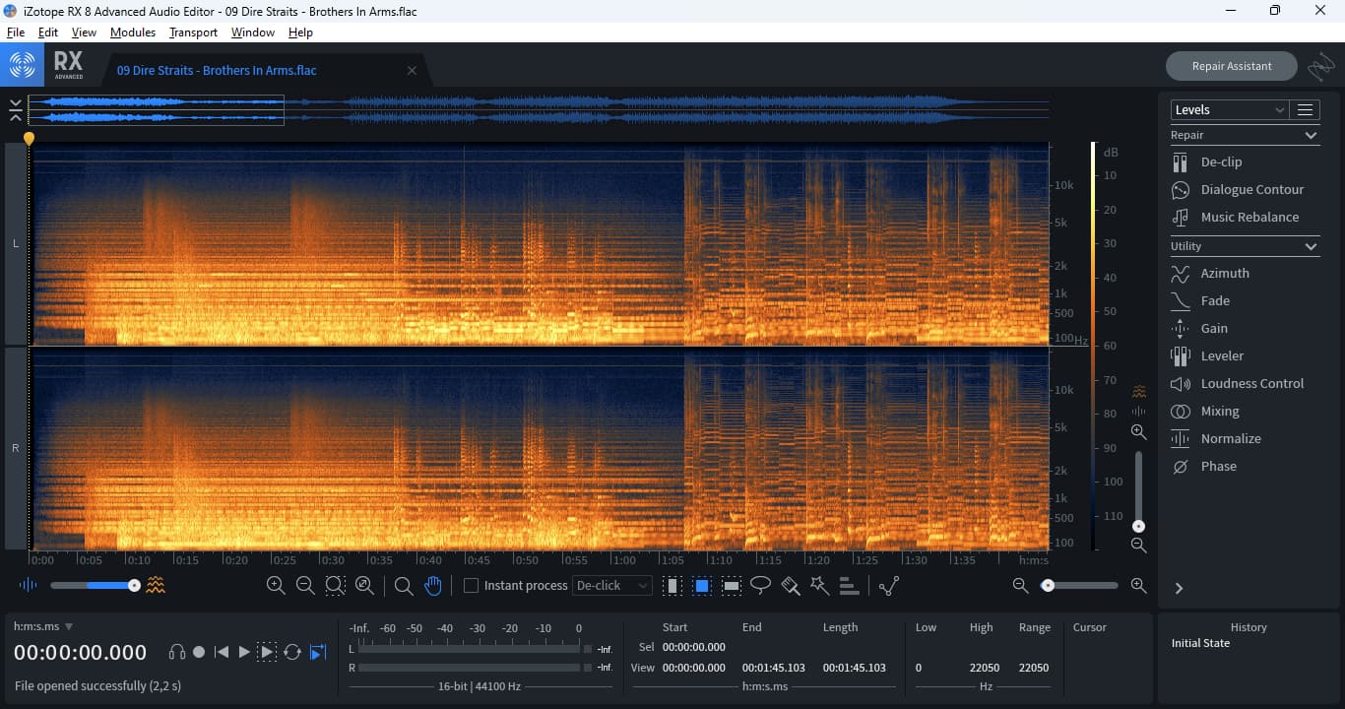This screenshot has height=709, width=1345.
Task: Select the Magic Wand tool
Action: point(819,585)
